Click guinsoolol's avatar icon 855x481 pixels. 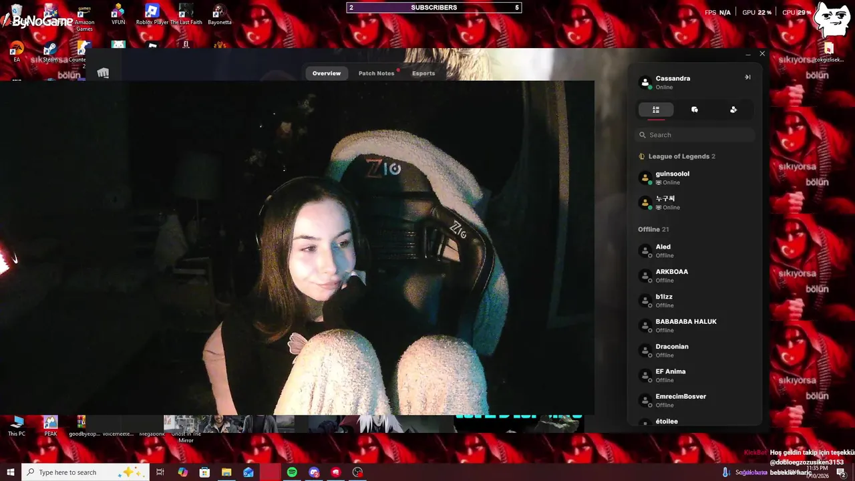pyautogui.click(x=645, y=178)
